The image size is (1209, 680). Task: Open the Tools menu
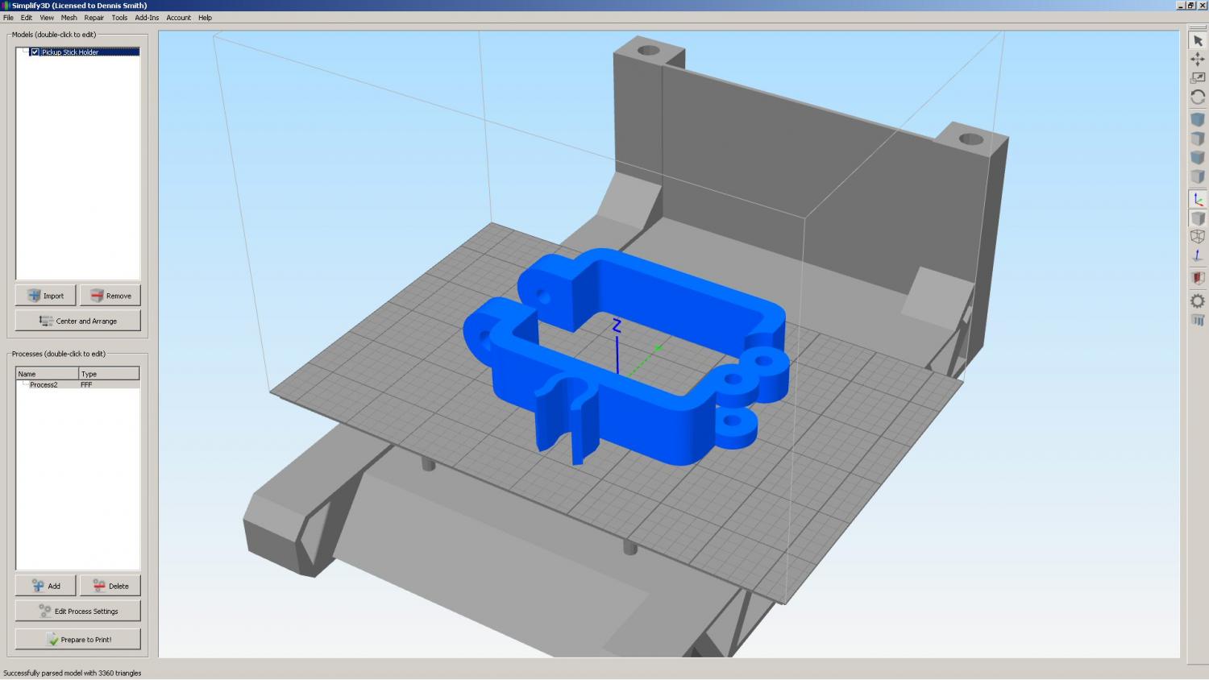[x=119, y=18]
